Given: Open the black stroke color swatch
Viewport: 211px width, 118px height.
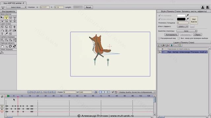Looking at the screenshot, I should 181,19.
